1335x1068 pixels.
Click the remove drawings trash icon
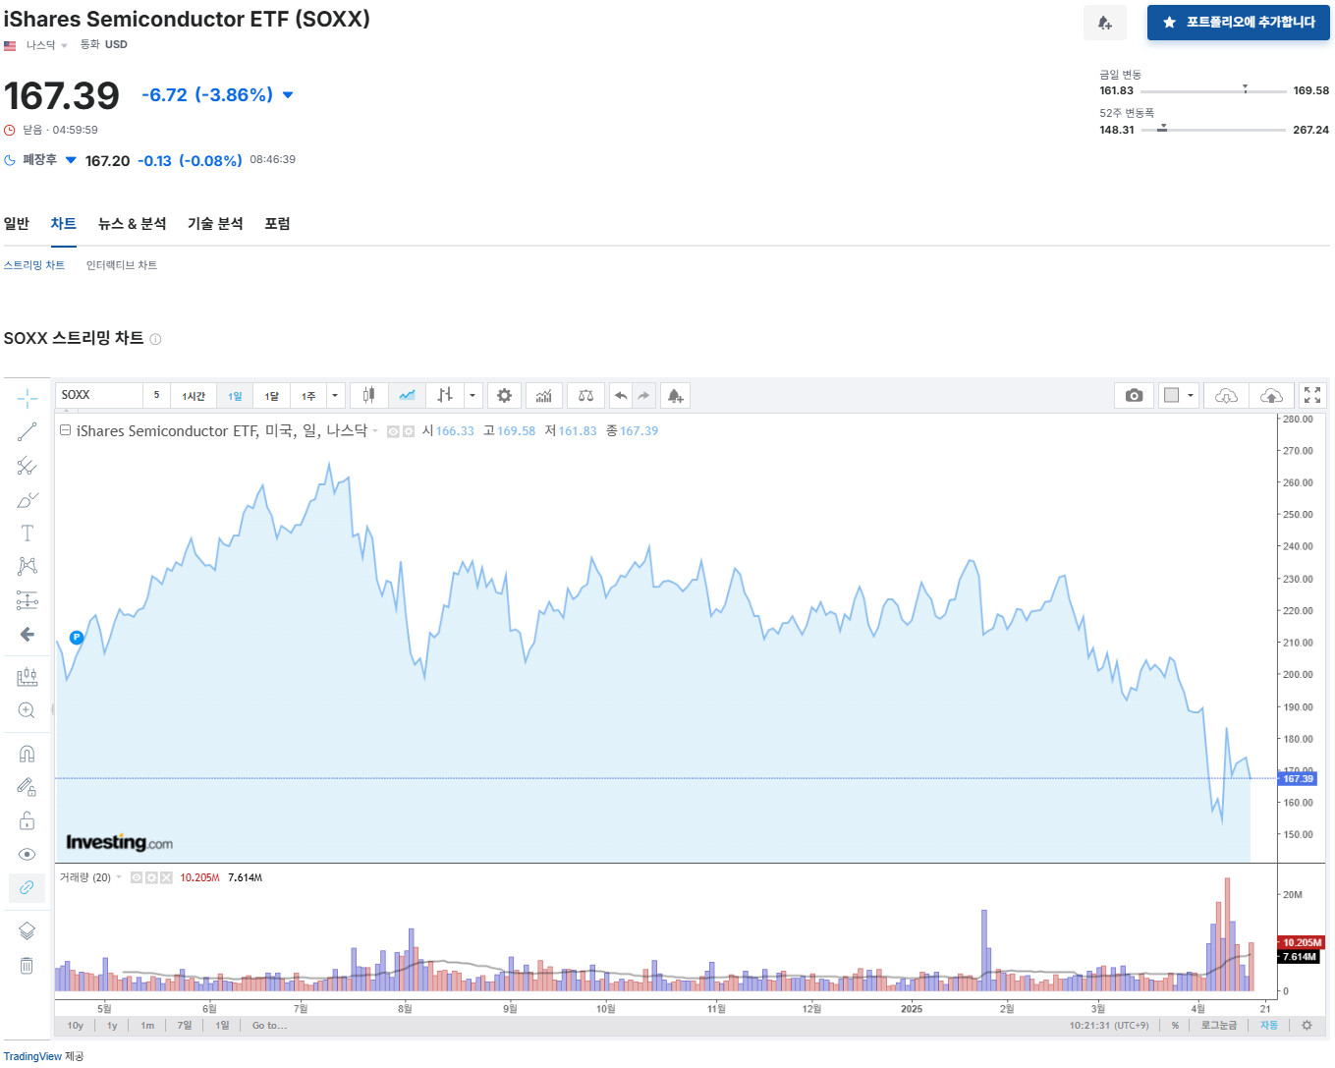coord(27,966)
